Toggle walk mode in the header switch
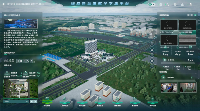This screenshot has height=111, width=200. pyautogui.click(x=154, y=5)
